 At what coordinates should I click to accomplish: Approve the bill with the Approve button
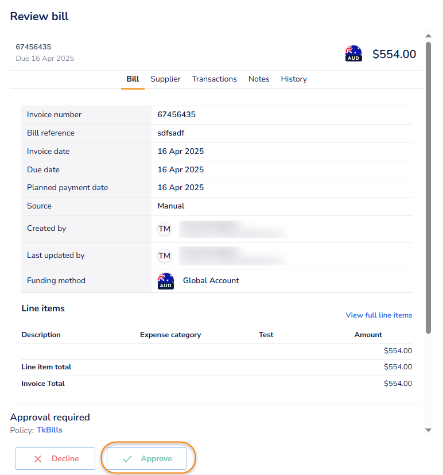click(147, 459)
